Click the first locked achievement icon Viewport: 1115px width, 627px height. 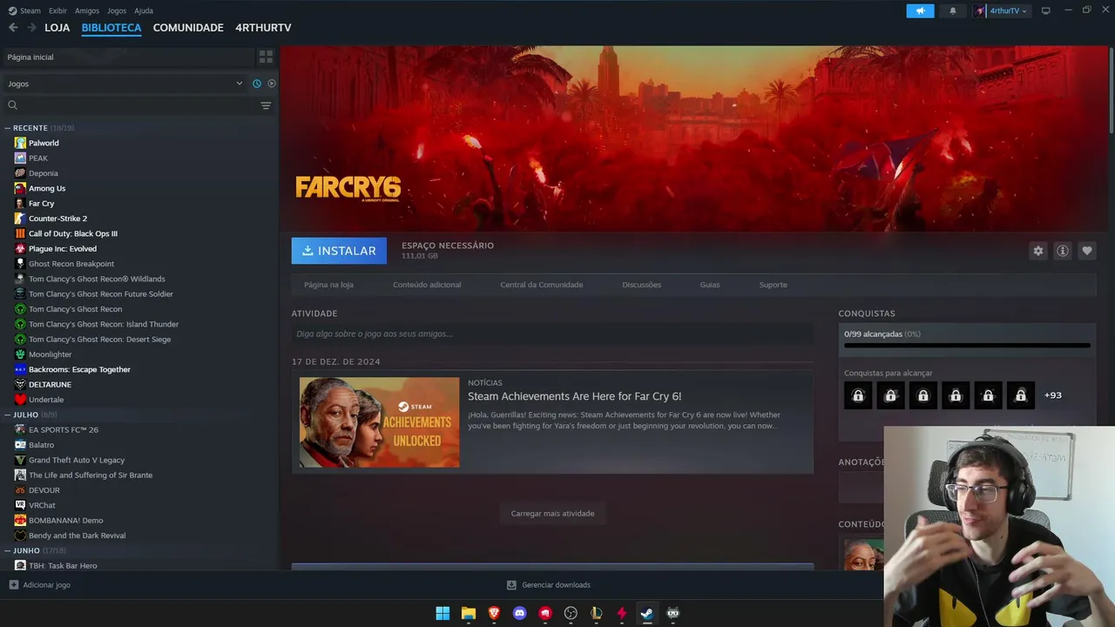[x=858, y=395]
